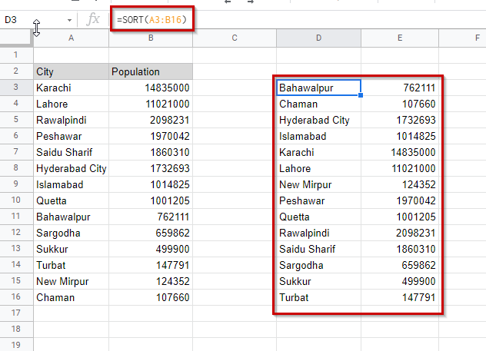The width and height of the screenshot is (486, 351).
Task: Select cell 'Quetta' in column A
Action: (x=71, y=200)
